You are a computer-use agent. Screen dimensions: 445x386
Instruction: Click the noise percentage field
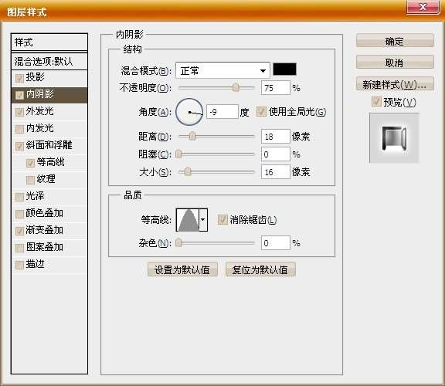(x=276, y=243)
